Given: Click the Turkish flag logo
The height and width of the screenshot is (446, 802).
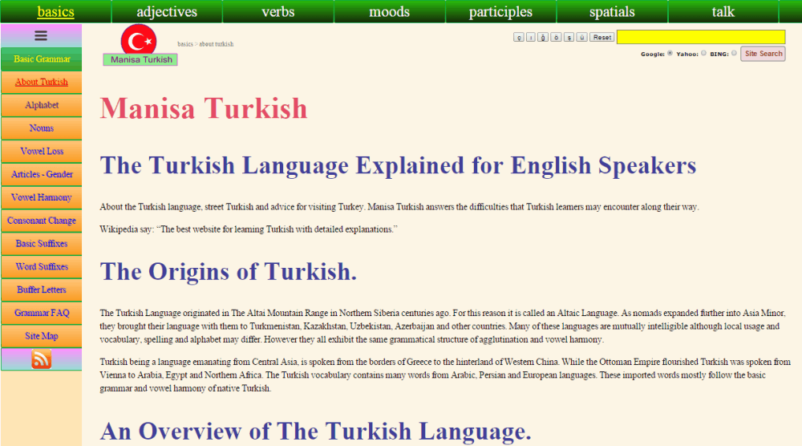Looking at the screenshot, I should pyautogui.click(x=139, y=40).
